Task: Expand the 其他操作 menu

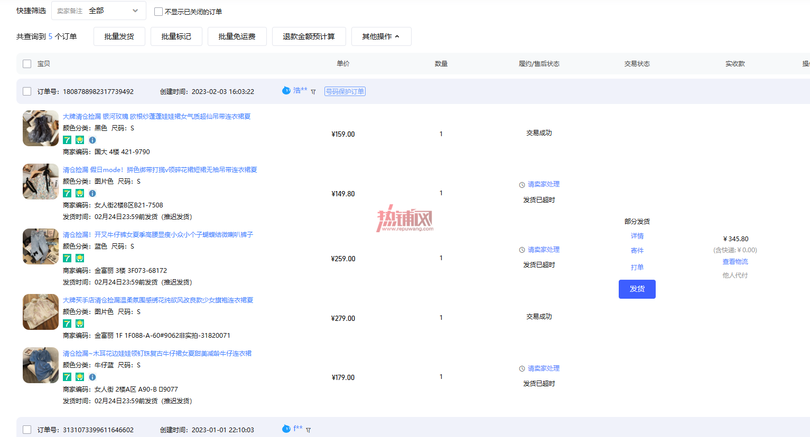Action: [x=381, y=36]
